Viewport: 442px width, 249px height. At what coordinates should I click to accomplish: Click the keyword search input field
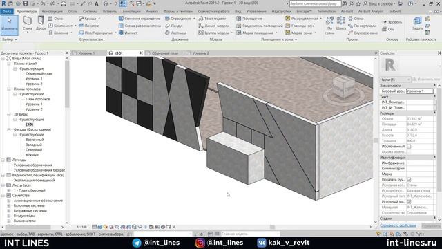(315, 3)
